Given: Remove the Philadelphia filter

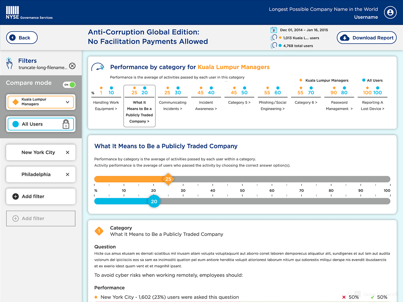Looking at the screenshot, I should [67, 174].
